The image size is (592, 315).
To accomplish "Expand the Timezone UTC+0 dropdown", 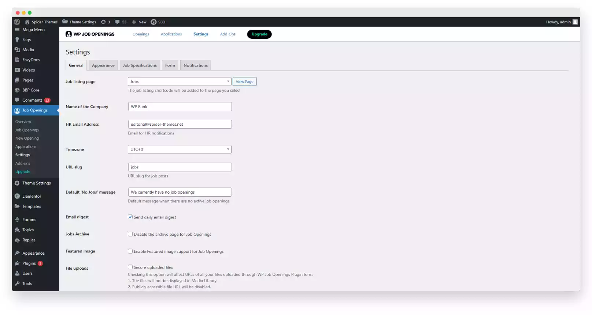I will [x=180, y=149].
